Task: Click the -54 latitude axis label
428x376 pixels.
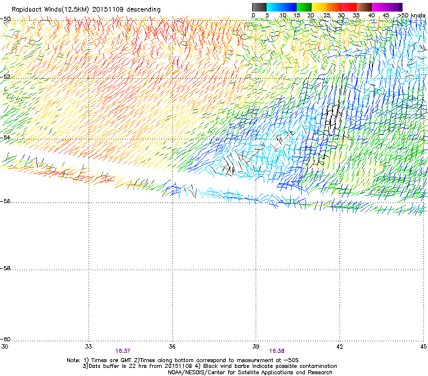Action: [5, 137]
